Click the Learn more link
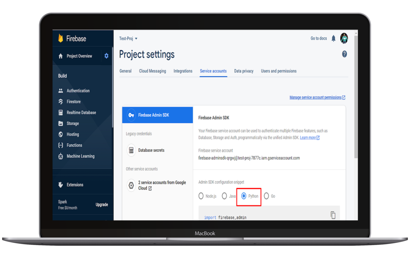 point(308,138)
